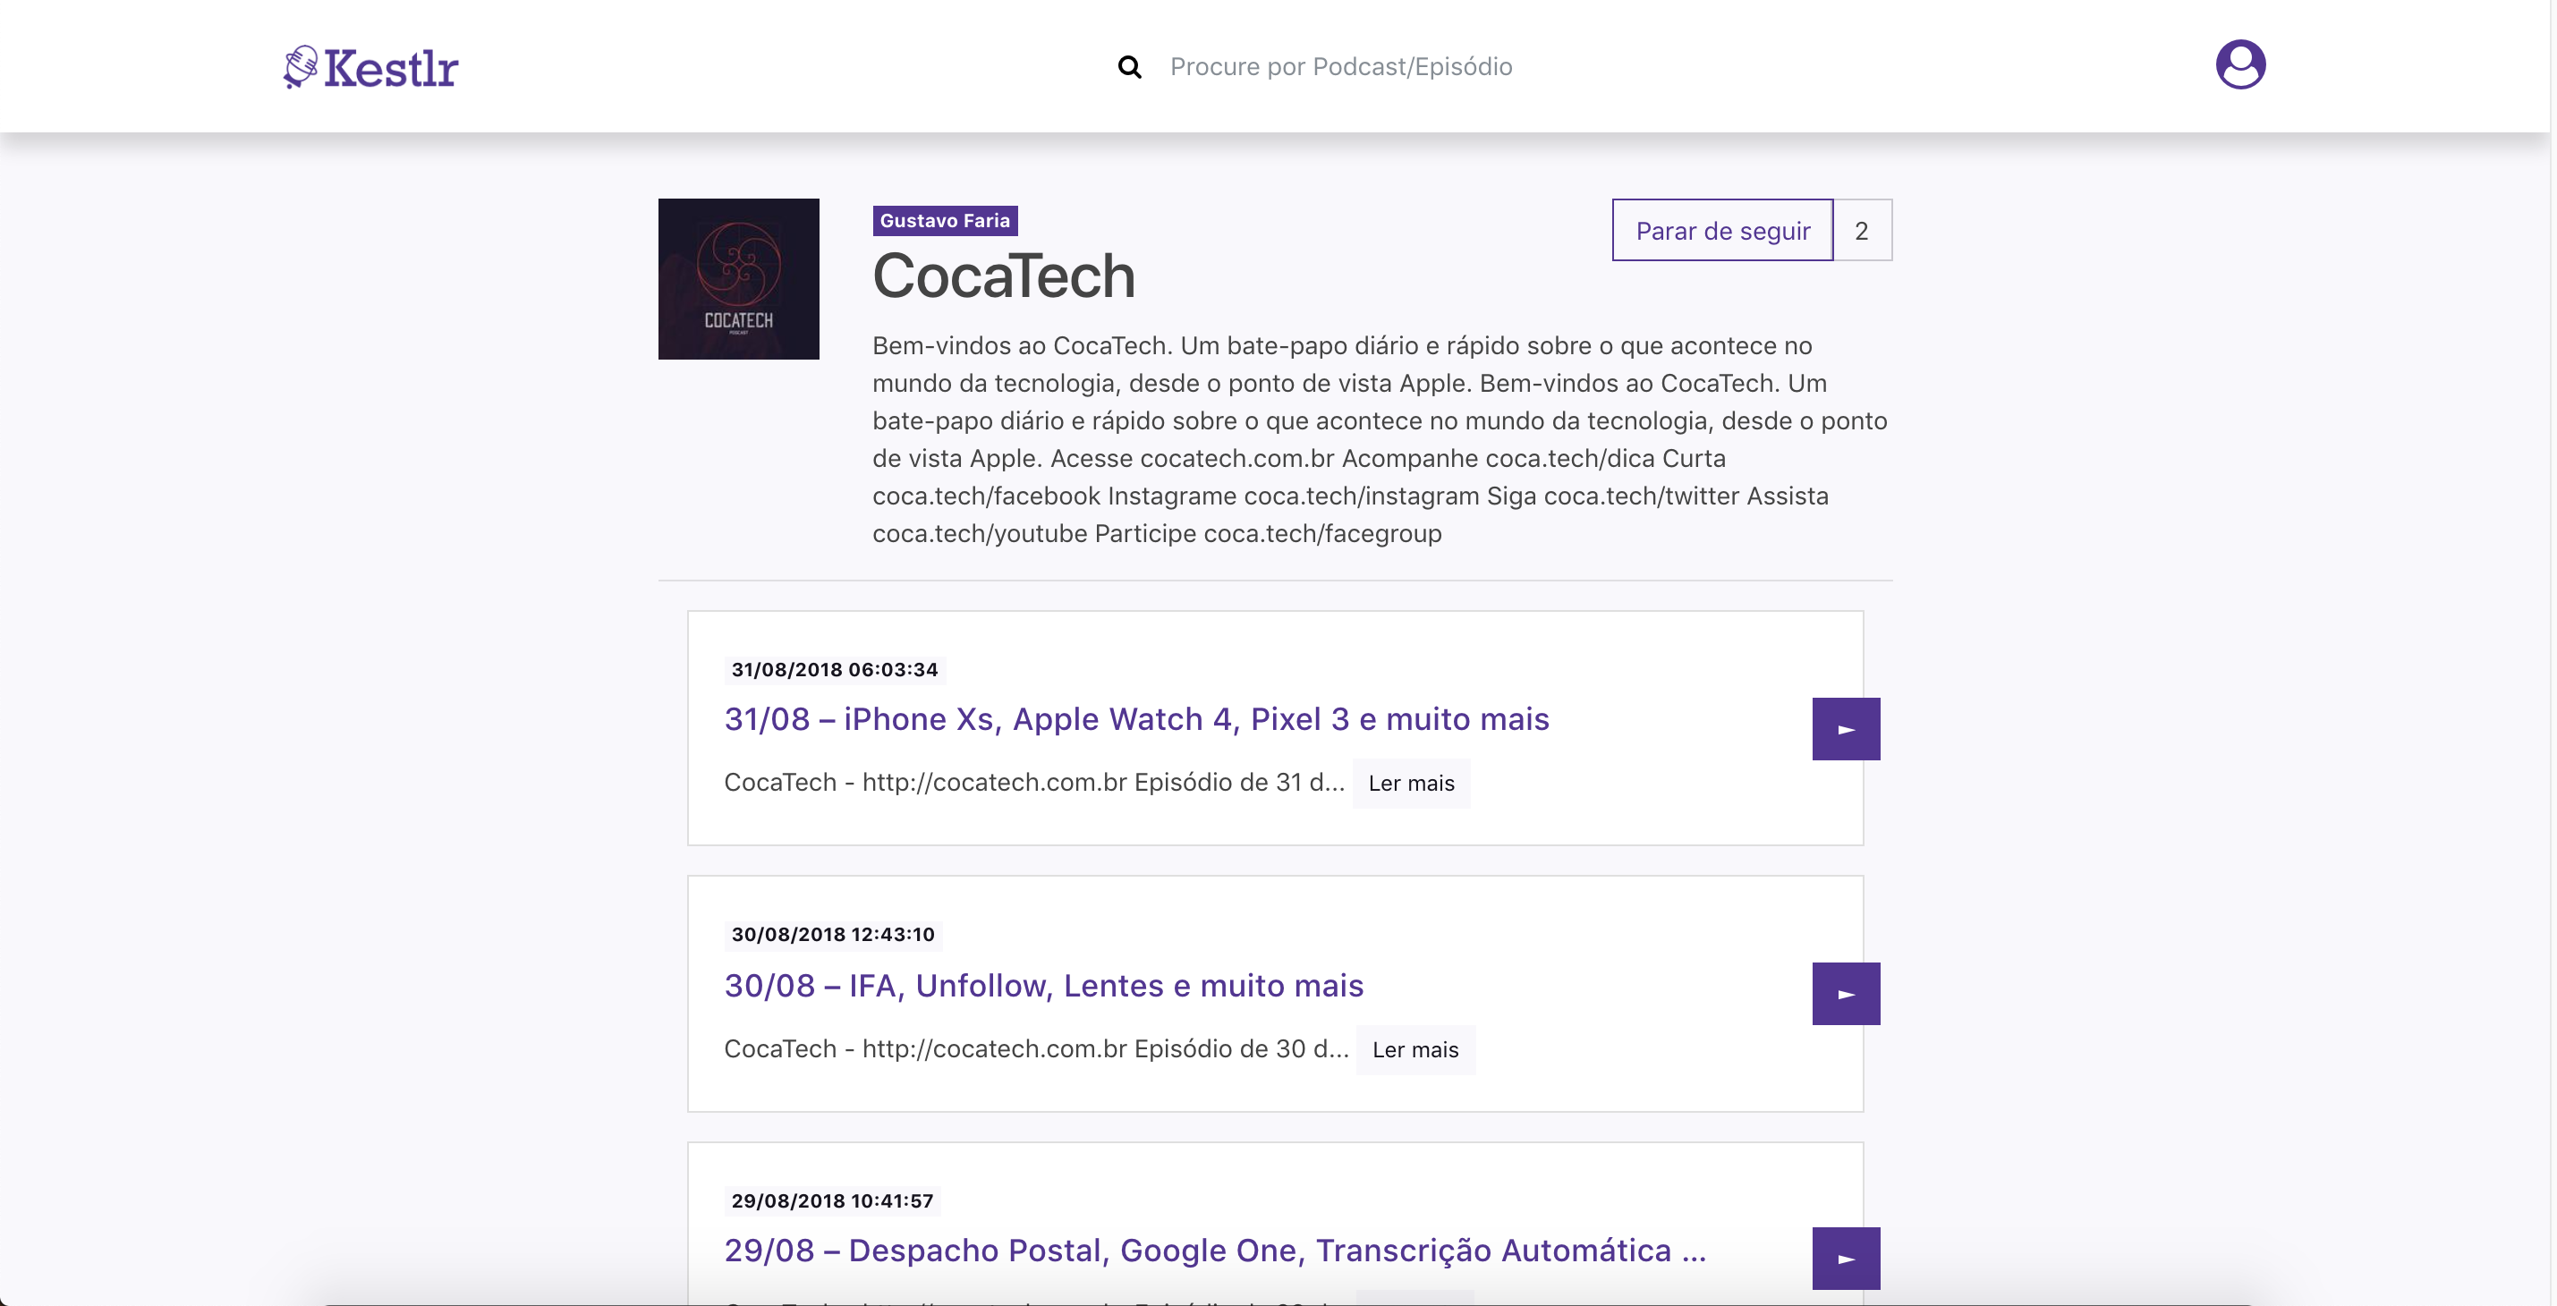Click the 31/08 episode summary text
Screen dimensions: 2557x1306
click(x=1034, y=782)
